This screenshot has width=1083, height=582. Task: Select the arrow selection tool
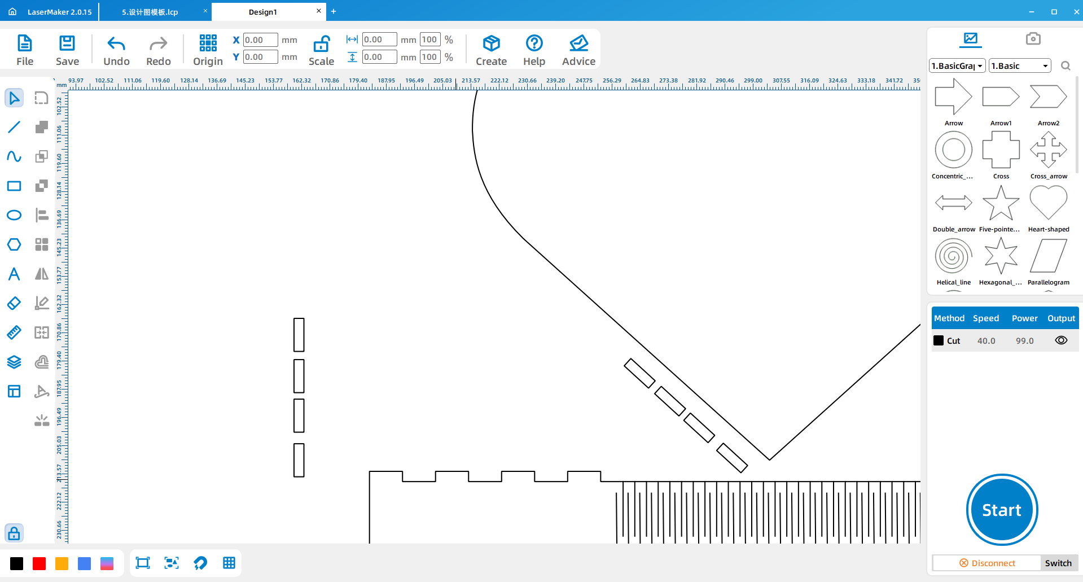click(14, 98)
